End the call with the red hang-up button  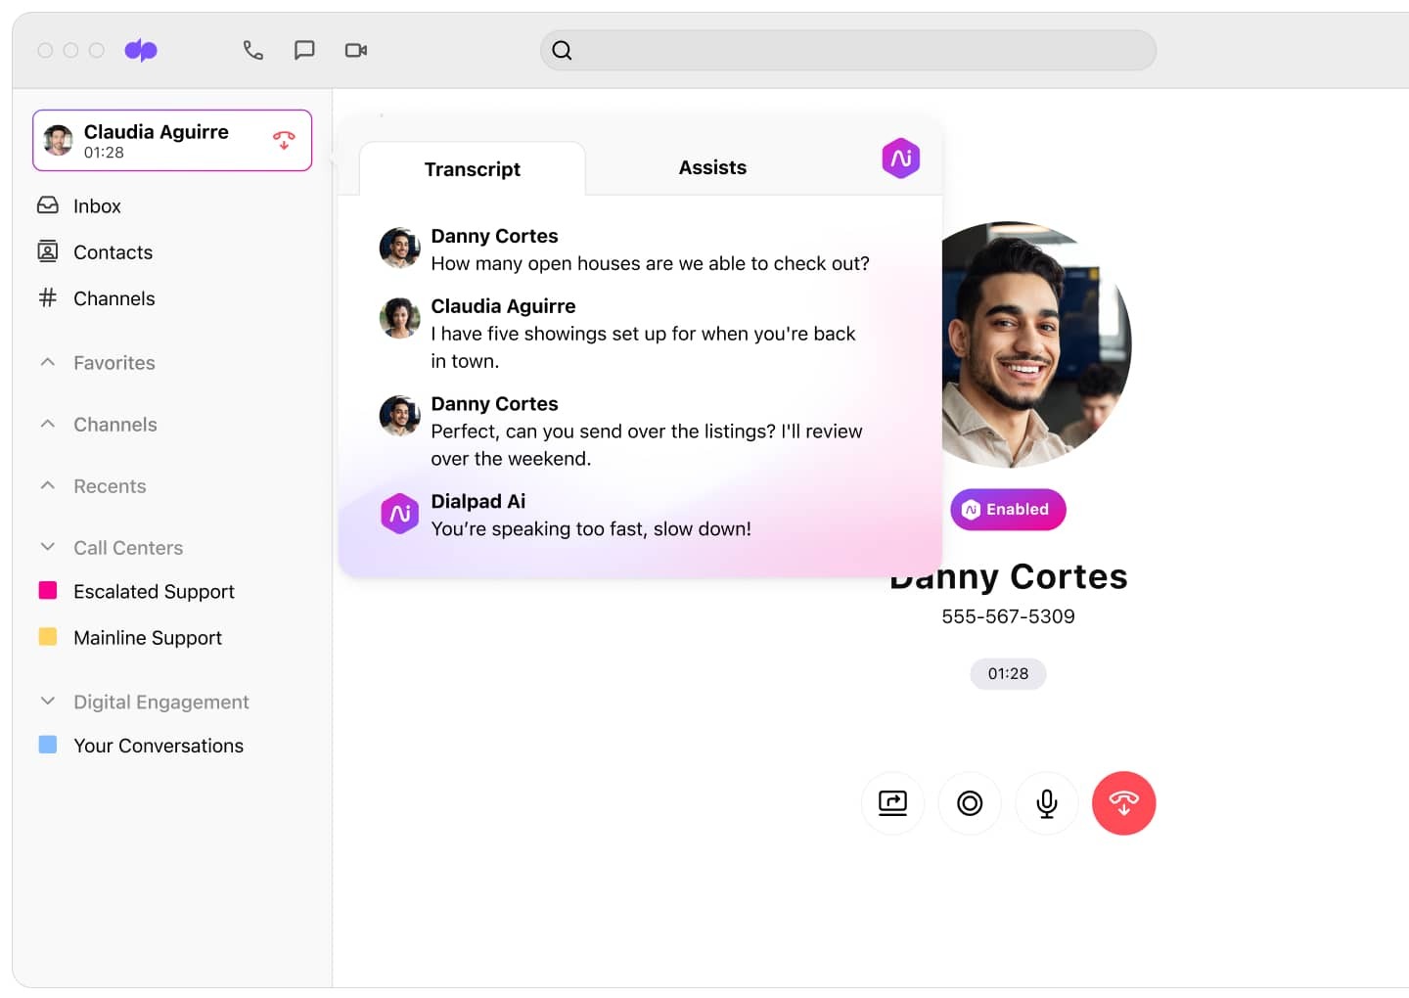[1123, 803]
